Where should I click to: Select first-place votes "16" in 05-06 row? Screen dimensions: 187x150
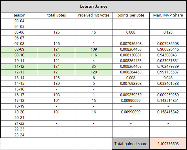(93, 32)
